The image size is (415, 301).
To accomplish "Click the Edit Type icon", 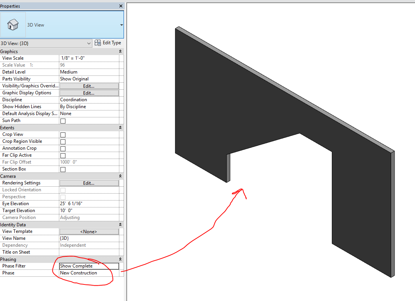I will [108, 43].
